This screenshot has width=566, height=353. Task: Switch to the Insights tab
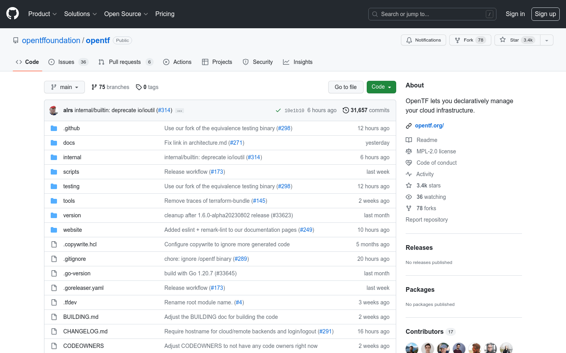click(298, 62)
